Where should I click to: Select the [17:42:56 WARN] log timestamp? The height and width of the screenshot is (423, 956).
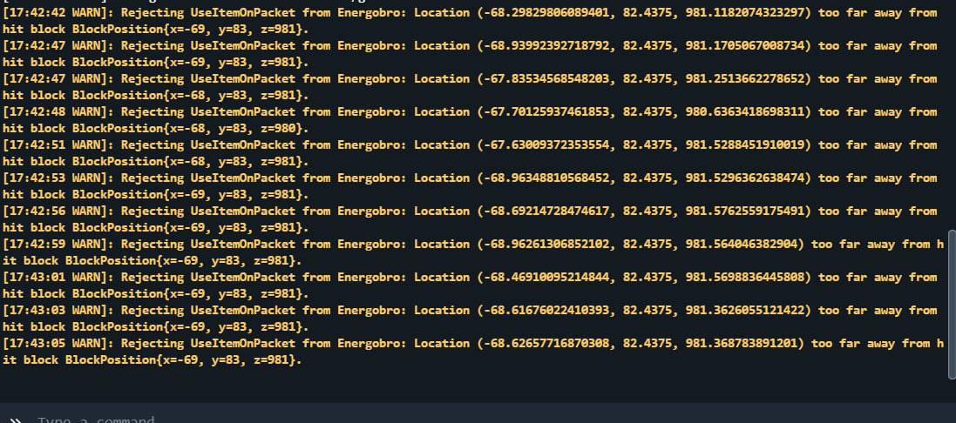point(58,211)
